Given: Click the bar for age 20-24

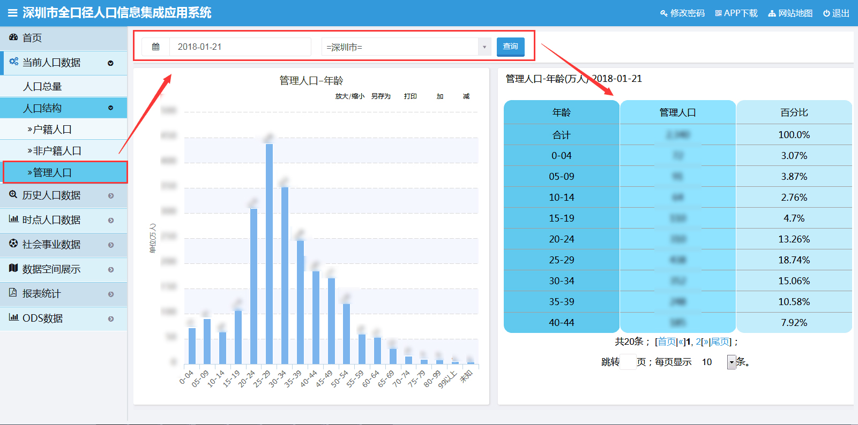Looking at the screenshot, I should (x=253, y=286).
